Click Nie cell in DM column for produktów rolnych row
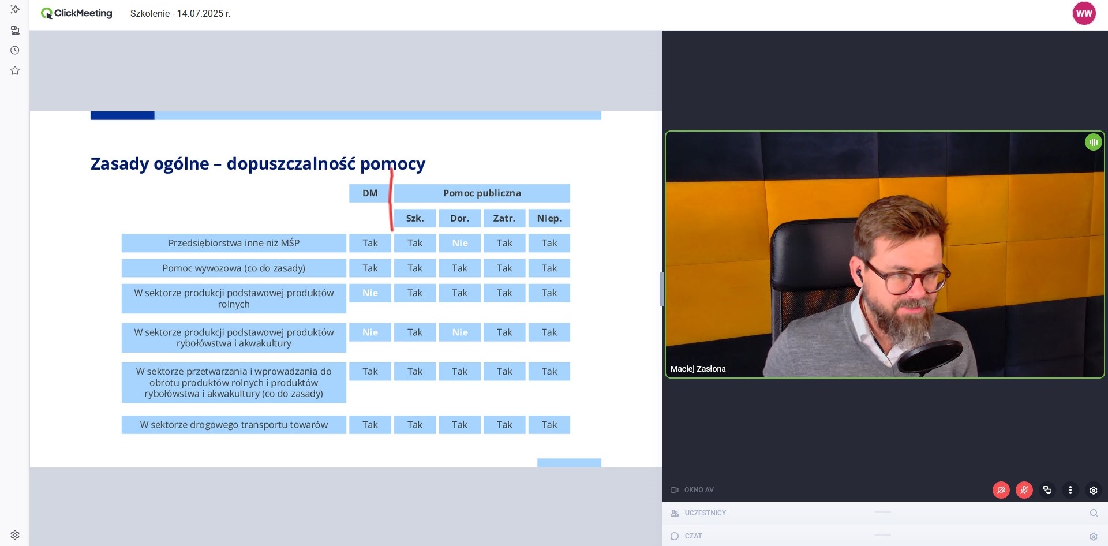Screen dimensions: 1108x546 point(370,293)
